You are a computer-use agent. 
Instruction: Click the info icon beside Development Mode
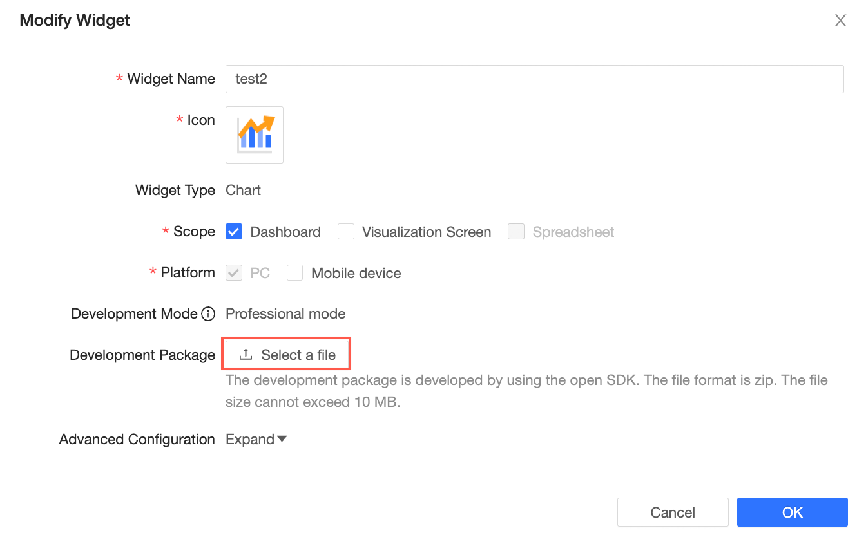point(208,314)
